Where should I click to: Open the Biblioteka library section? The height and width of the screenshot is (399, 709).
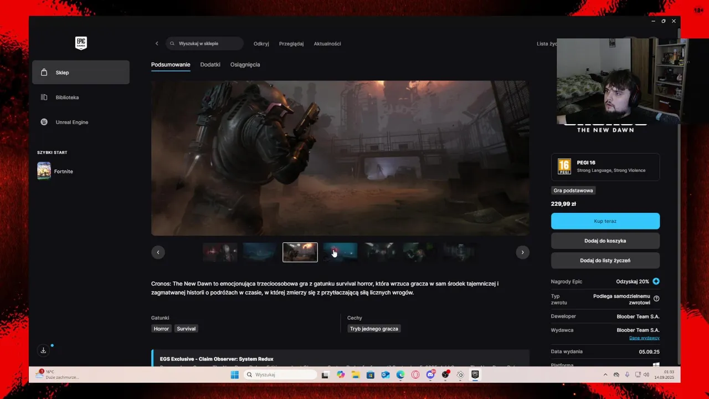tap(81, 98)
